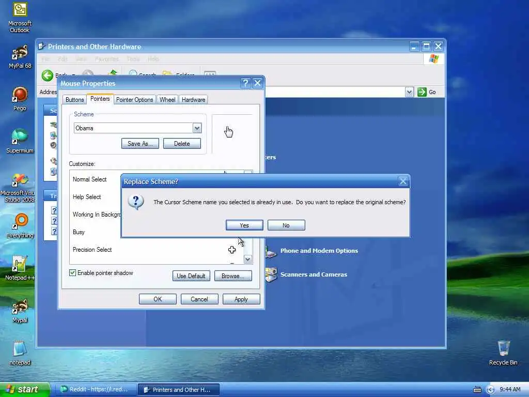Click the question mark icon in Replace Scheme dialog
The width and height of the screenshot is (529, 397).
click(136, 202)
